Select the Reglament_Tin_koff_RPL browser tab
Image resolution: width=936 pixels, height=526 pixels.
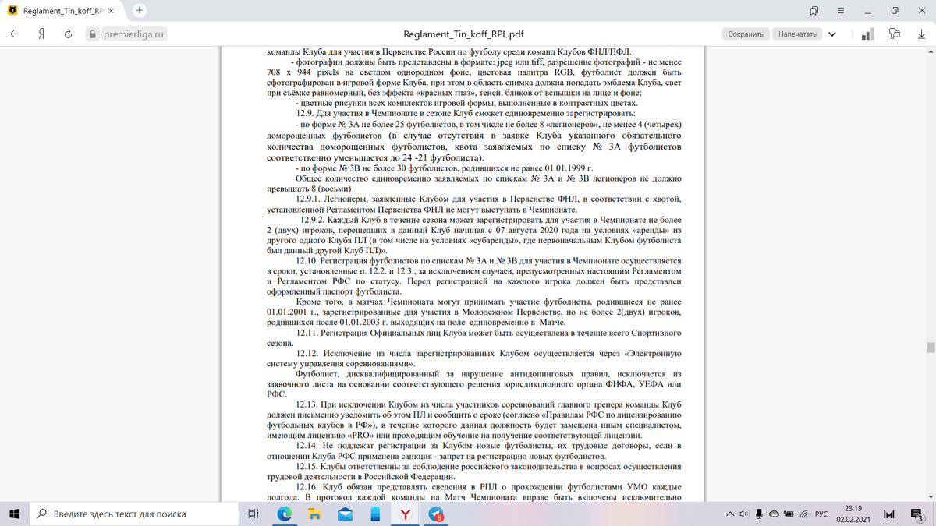(x=62, y=12)
